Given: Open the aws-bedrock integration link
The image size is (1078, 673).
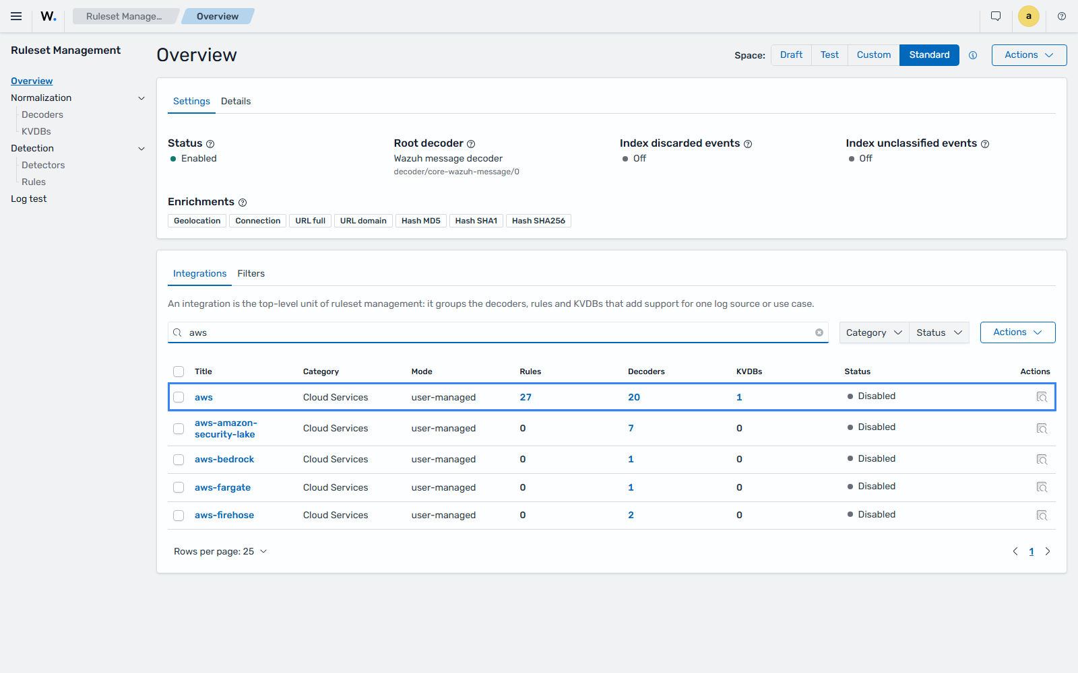Looking at the screenshot, I should [x=224, y=460].
